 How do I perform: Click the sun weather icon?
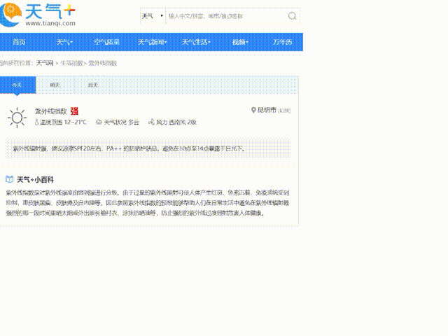[x=17, y=118]
